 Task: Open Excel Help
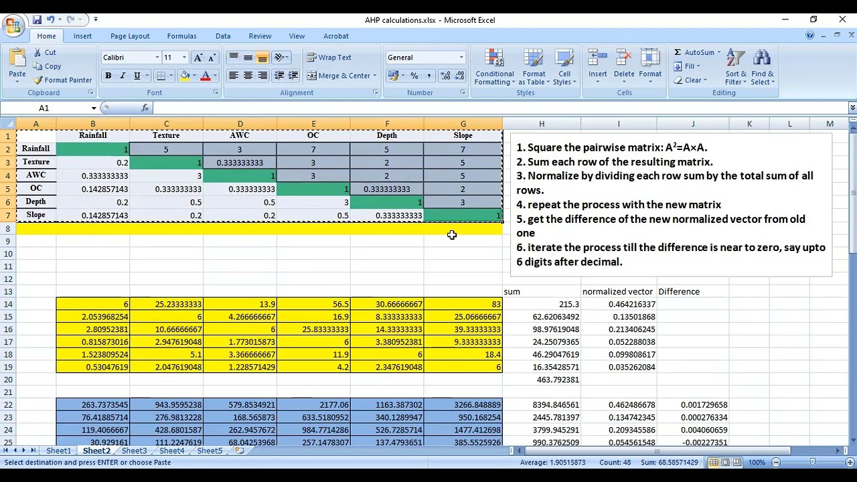pyautogui.click(x=810, y=35)
